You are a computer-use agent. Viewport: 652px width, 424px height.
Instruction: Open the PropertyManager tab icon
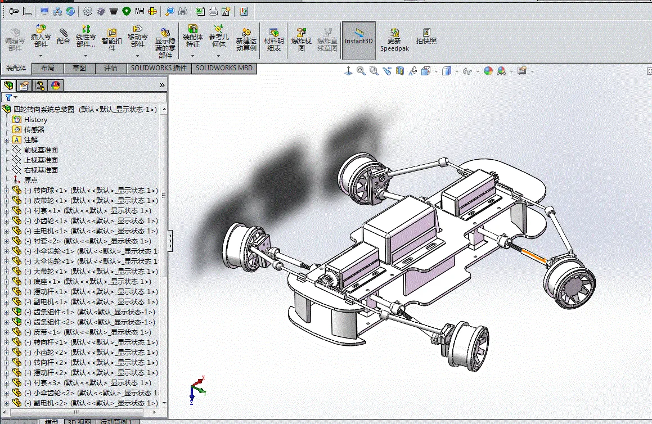click(x=24, y=85)
